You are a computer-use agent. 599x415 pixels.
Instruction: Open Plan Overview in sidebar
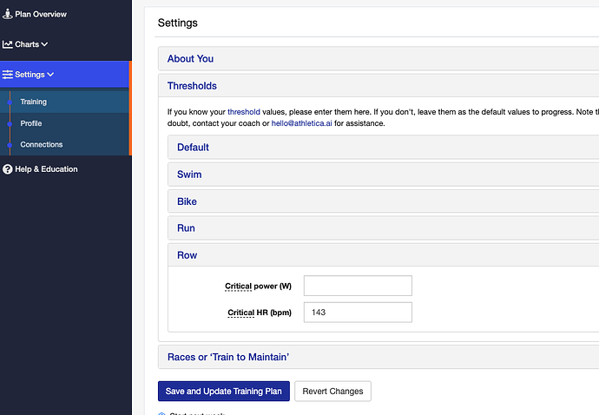click(x=41, y=14)
